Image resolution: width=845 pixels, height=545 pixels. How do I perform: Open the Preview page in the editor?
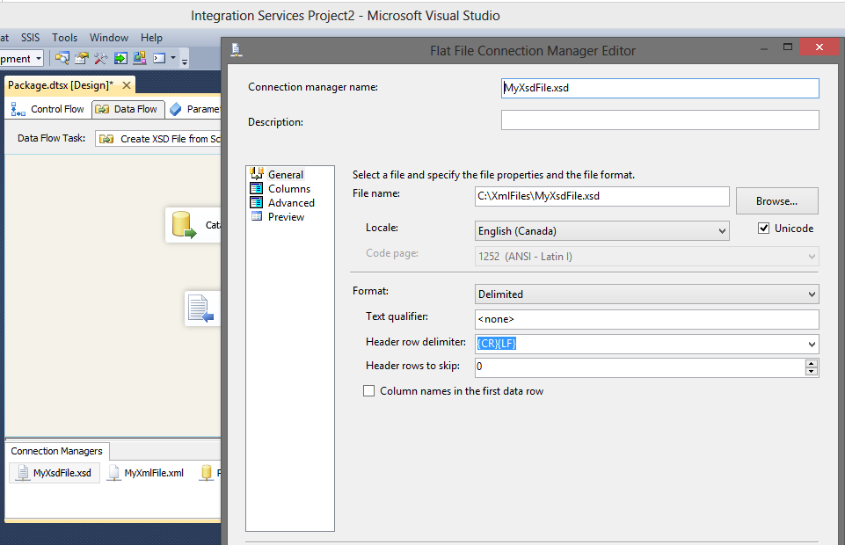pos(286,216)
